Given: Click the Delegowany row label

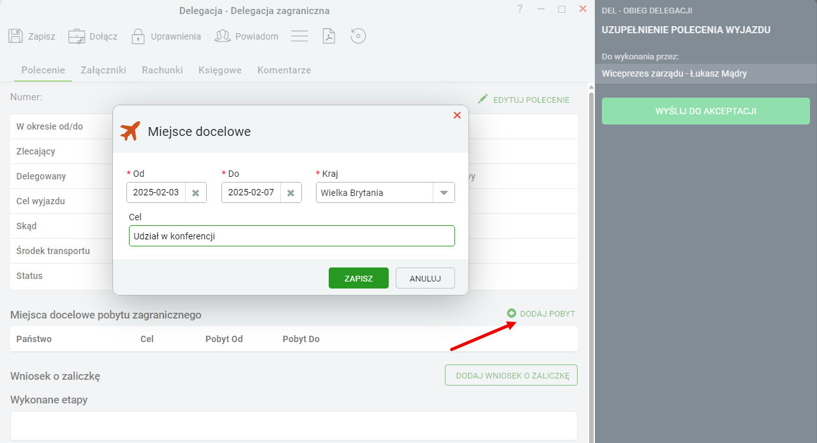Looking at the screenshot, I should (41, 176).
